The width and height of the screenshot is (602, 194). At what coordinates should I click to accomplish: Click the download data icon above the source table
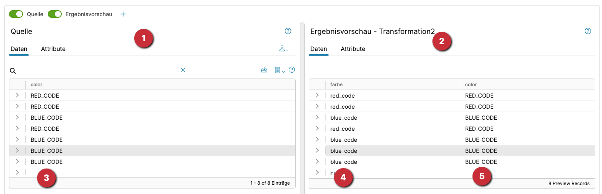tap(264, 70)
